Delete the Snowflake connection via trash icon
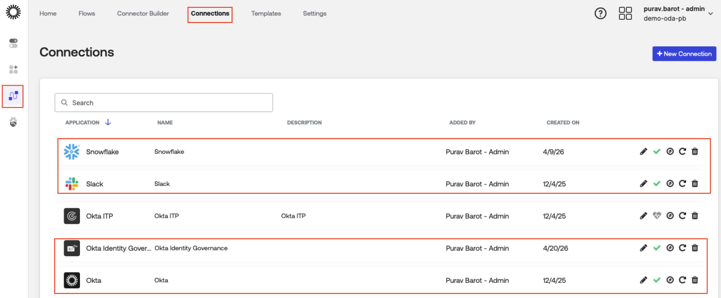Image resolution: width=721 pixels, height=298 pixels. tap(695, 152)
